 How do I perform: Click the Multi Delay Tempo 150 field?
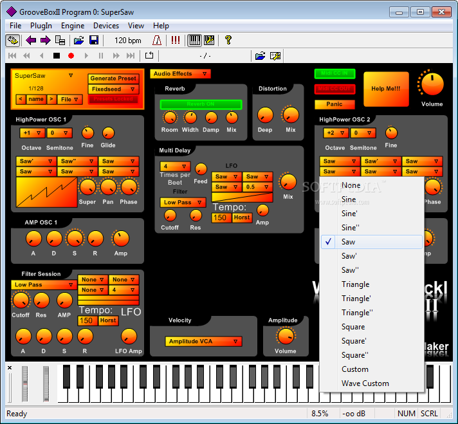tap(221, 217)
